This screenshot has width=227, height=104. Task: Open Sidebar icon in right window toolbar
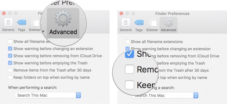coord(152,23)
